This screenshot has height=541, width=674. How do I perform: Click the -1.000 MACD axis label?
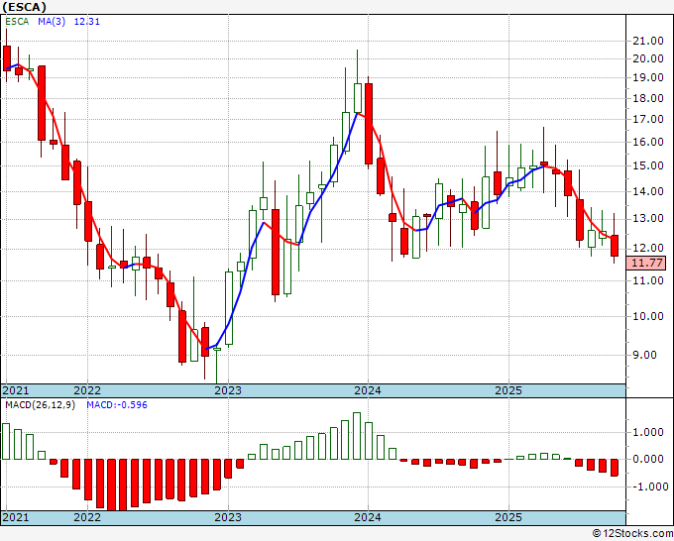point(648,487)
